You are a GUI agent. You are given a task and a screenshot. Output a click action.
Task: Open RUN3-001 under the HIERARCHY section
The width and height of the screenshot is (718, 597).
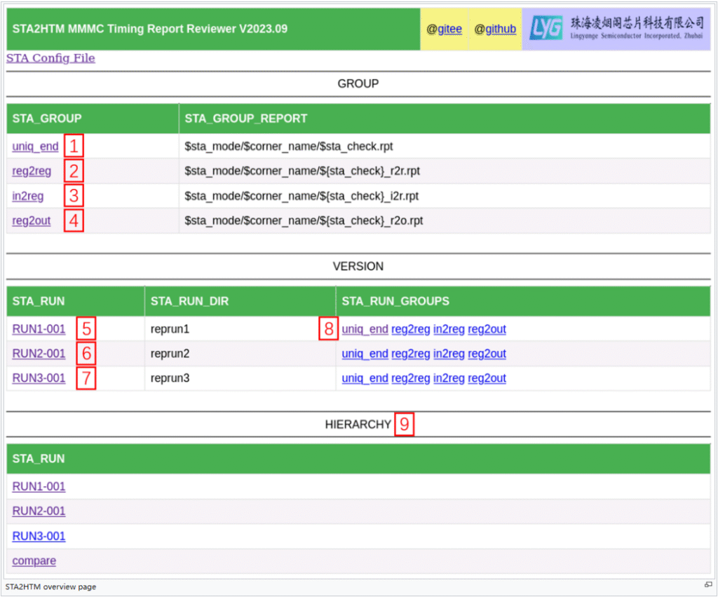pos(39,537)
